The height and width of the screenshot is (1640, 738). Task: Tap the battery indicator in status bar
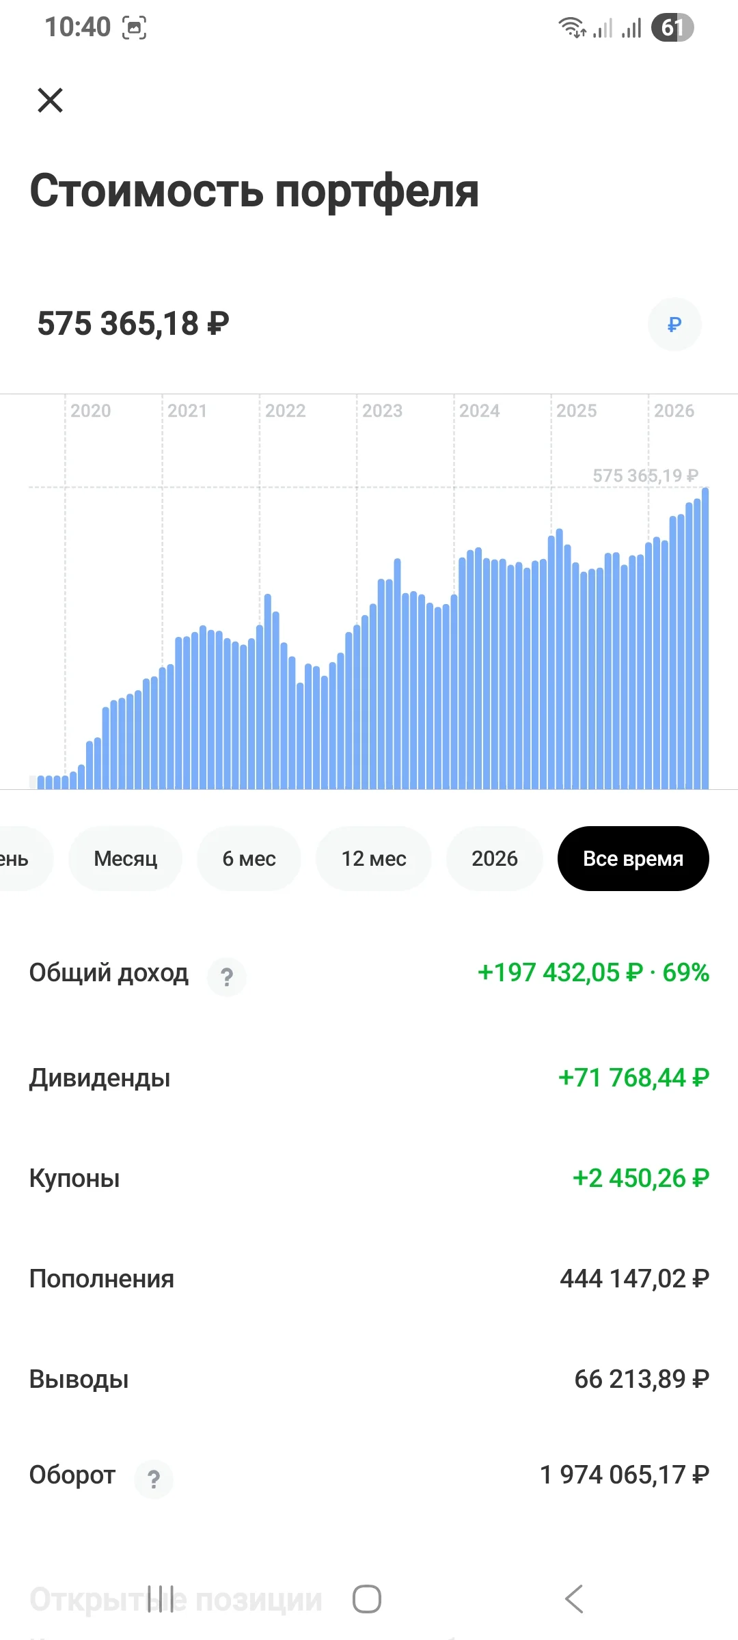(672, 27)
